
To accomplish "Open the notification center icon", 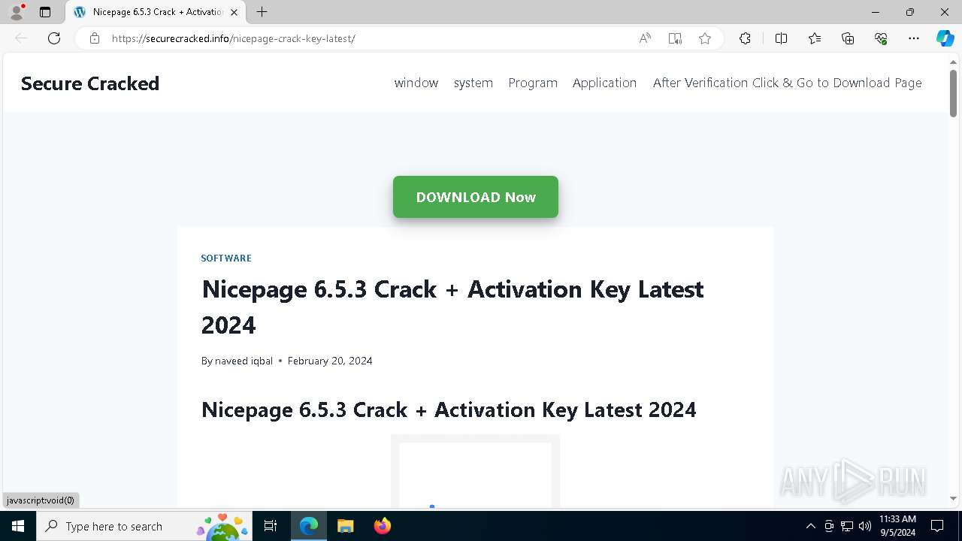I will (937, 526).
